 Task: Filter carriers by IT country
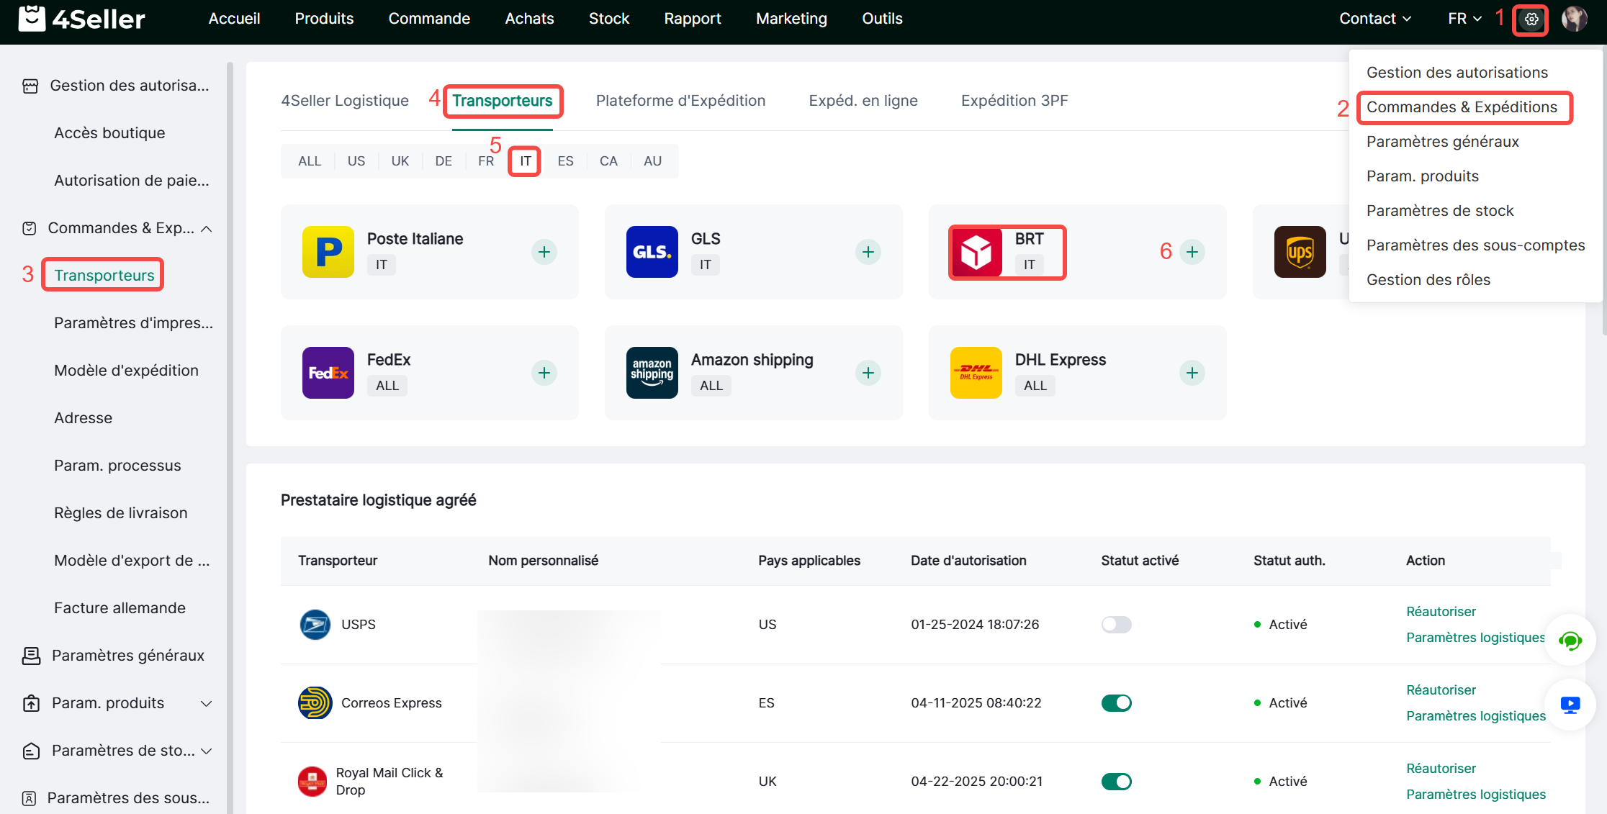pos(526,161)
